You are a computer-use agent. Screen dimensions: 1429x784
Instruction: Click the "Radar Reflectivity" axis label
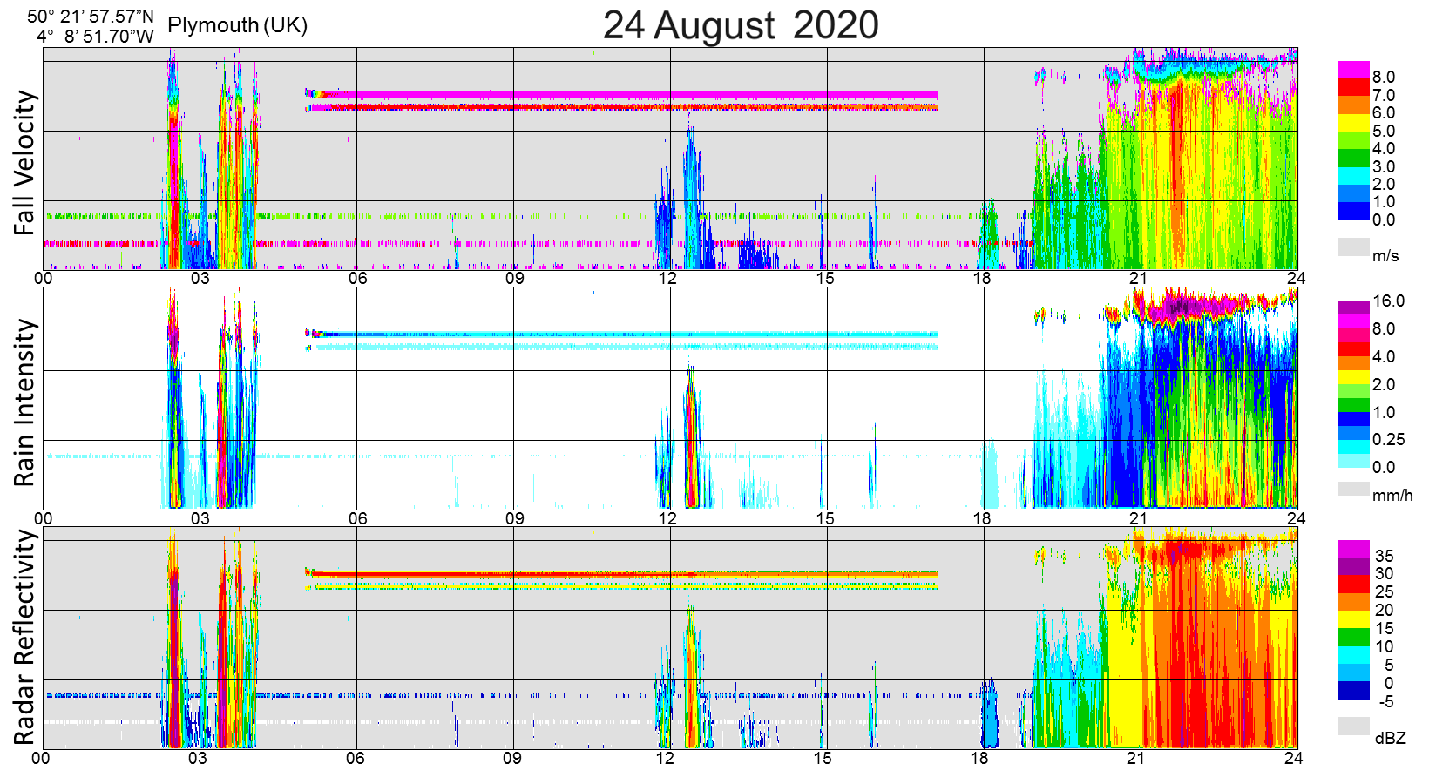pos(25,638)
